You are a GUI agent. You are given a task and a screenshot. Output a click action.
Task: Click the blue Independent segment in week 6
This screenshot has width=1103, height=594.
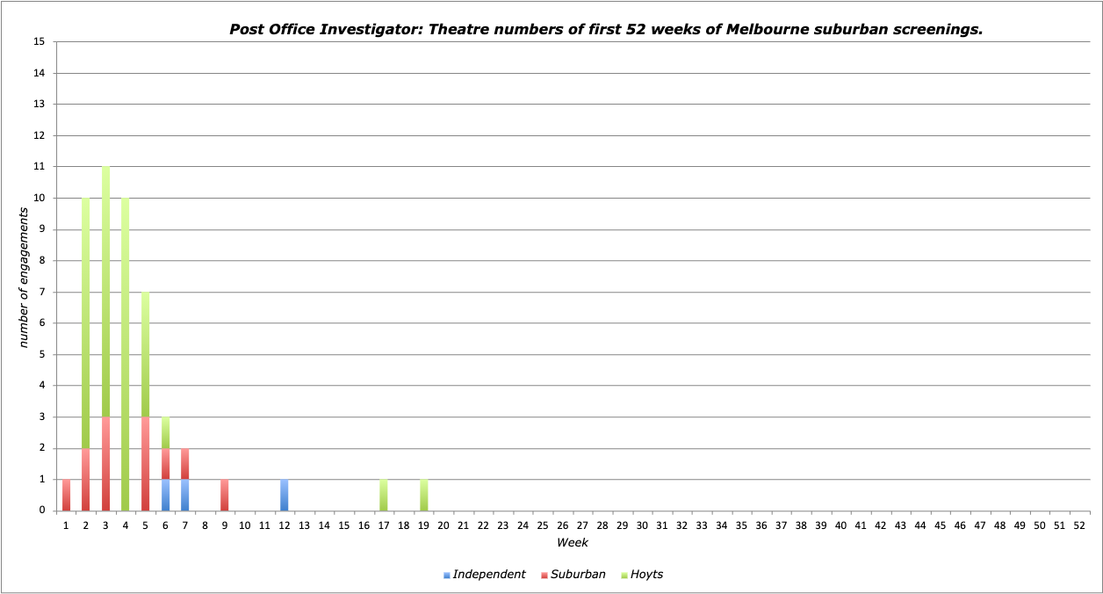[x=165, y=495]
